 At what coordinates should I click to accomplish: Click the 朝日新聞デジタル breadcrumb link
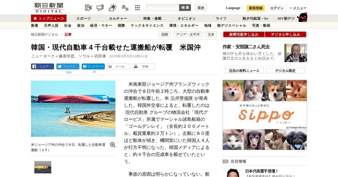click(45, 35)
